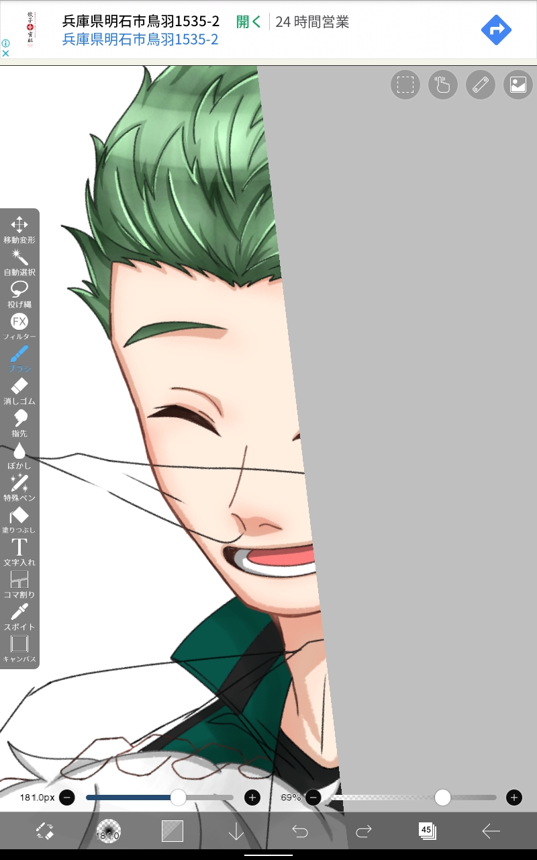This screenshot has width=537, height=860.
Task: Open the ad's blue directions icon
Action: (497, 30)
